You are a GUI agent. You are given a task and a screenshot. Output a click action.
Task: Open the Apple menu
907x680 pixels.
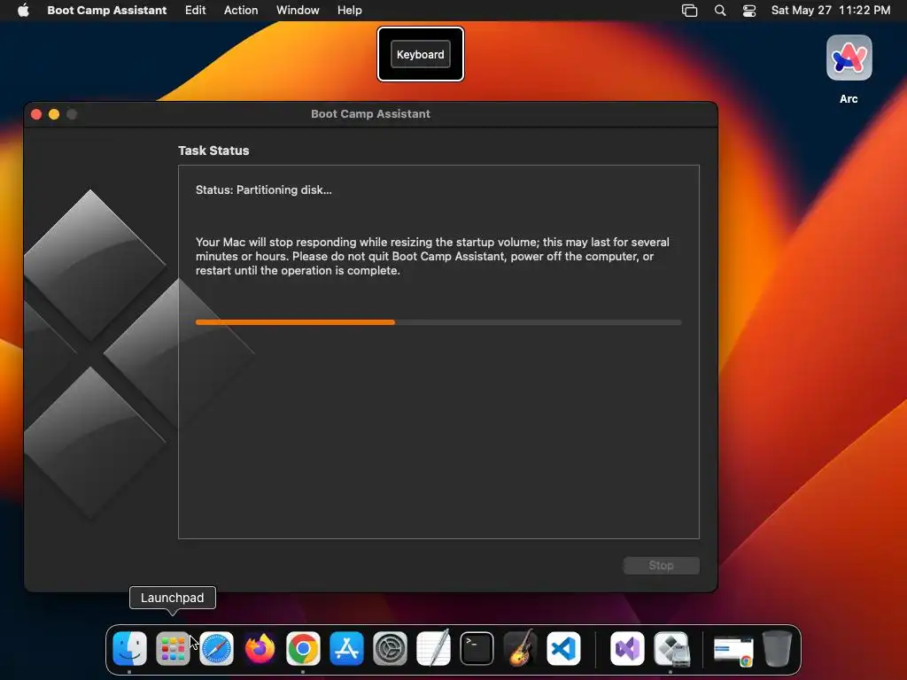tap(23, 11)
